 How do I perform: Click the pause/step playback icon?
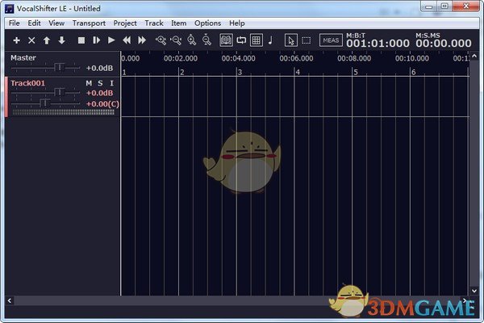[x=96, y=40]
